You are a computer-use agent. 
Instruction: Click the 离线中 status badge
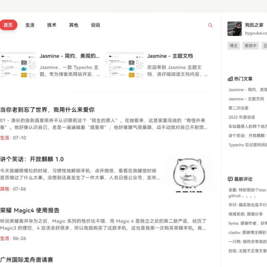pyautogui.click(x=251, y=46)
